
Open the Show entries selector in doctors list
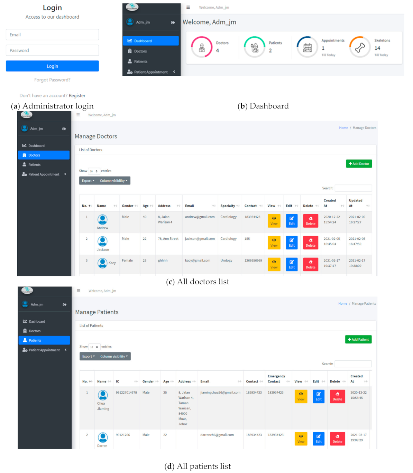point(94,171)
